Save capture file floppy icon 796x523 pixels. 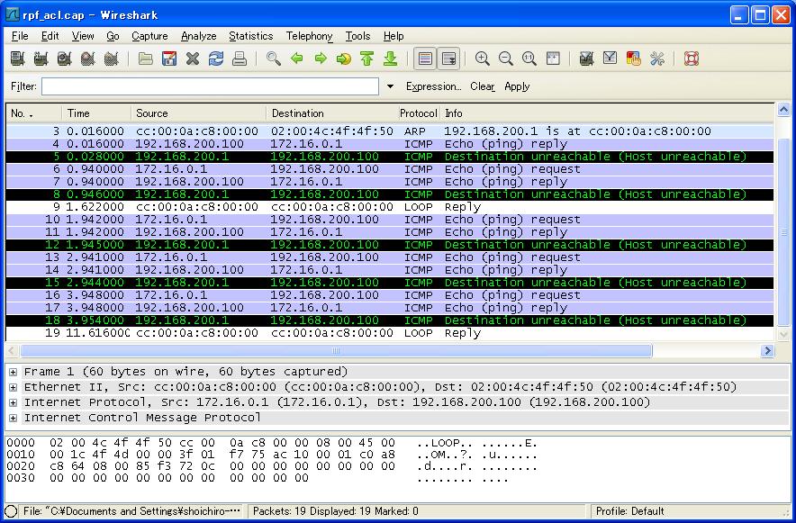[x=169, y=59]
